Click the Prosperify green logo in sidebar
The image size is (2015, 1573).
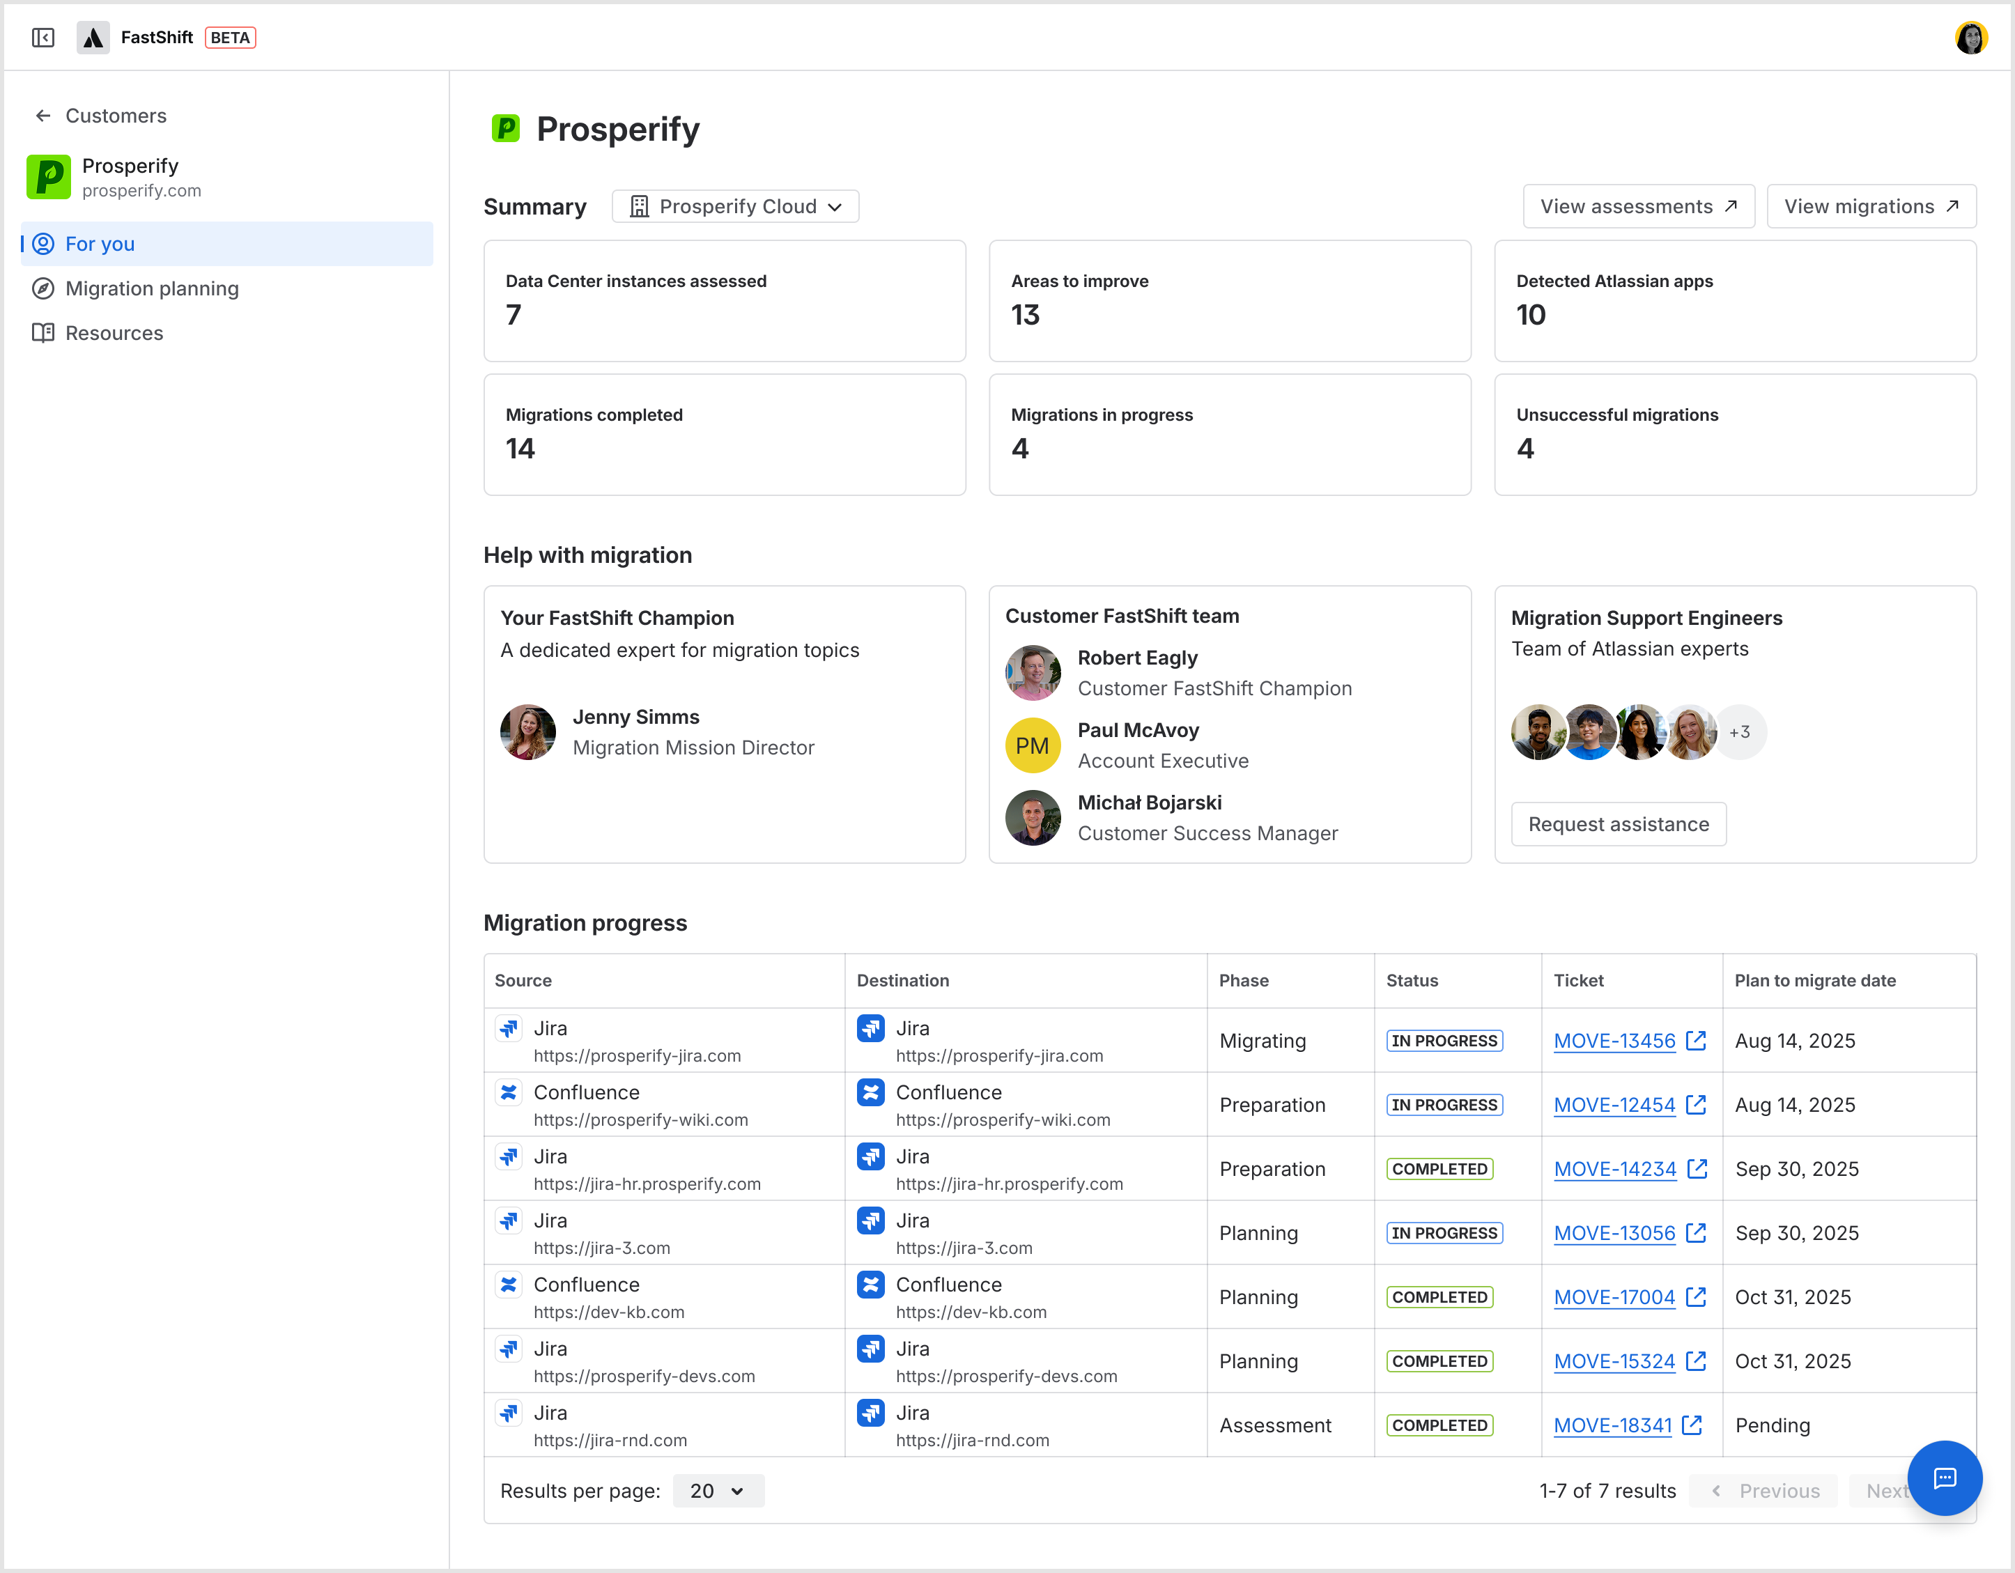49,176
